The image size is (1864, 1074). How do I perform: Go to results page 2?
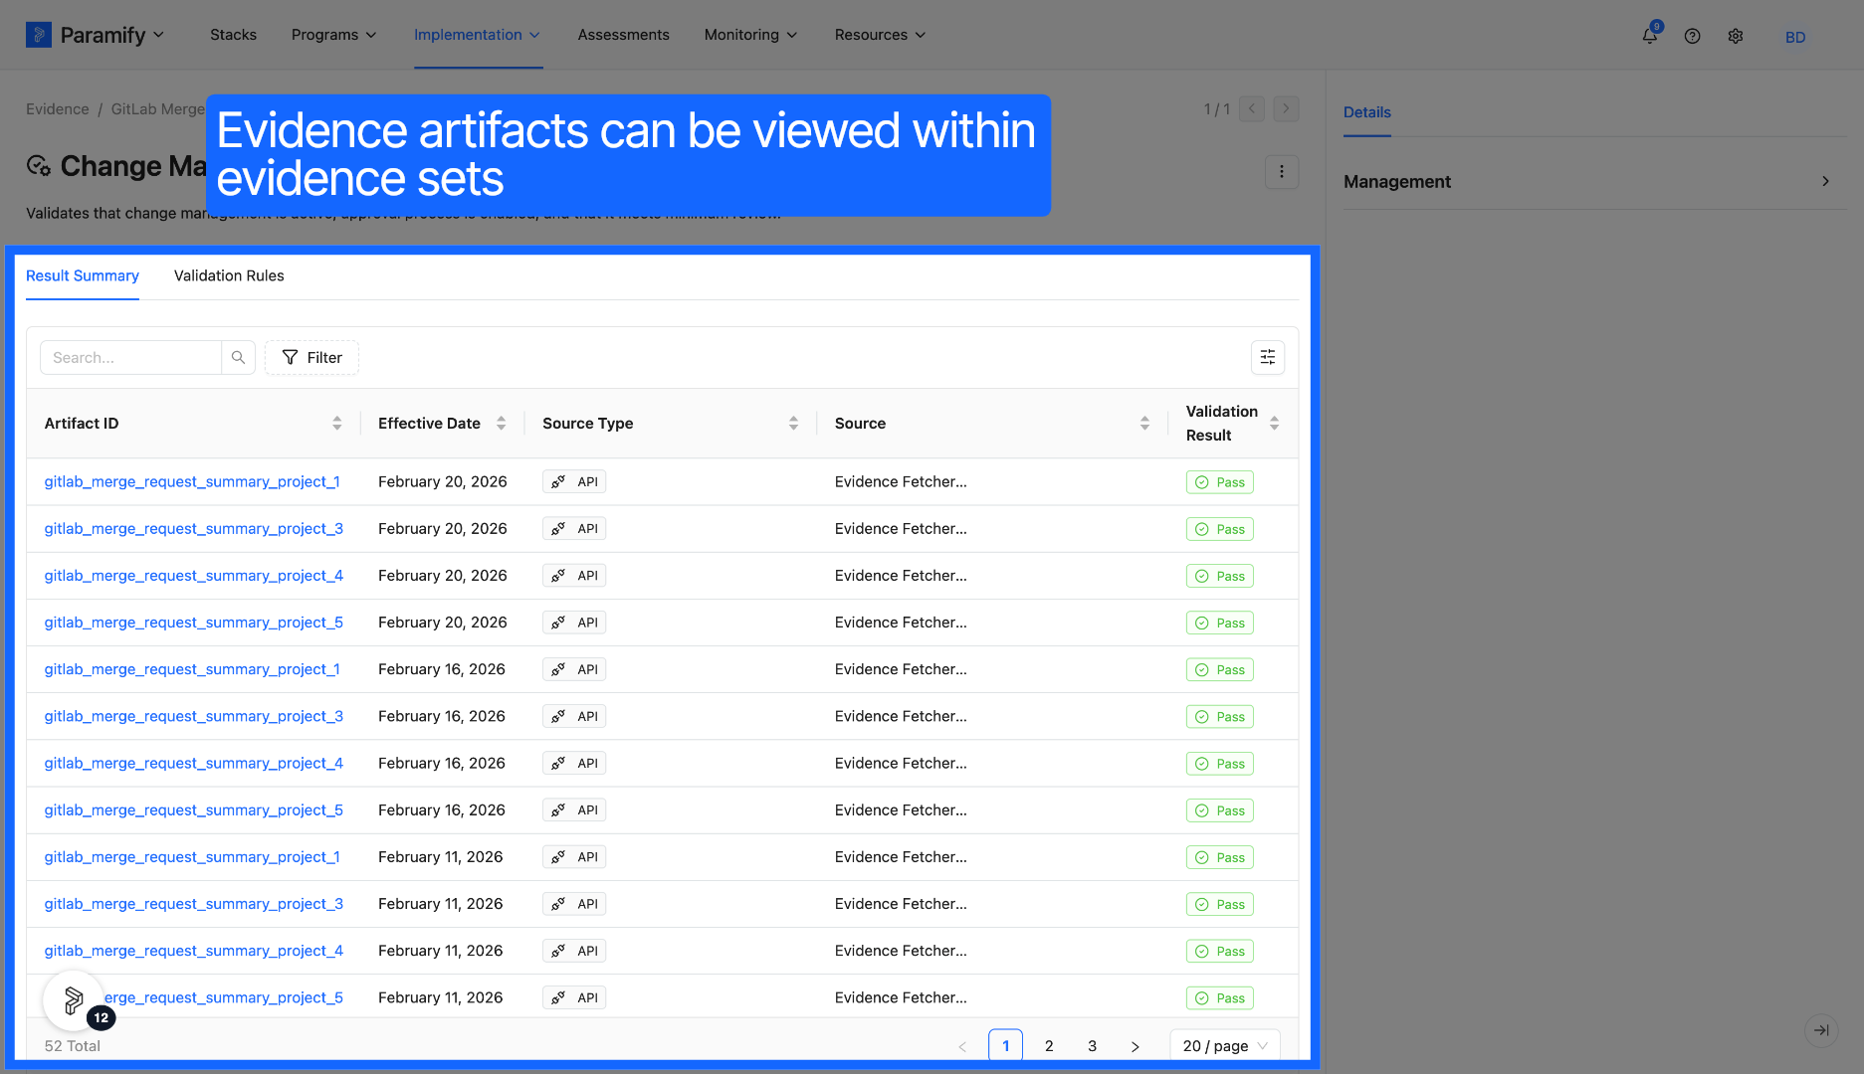pyautogui.click(x=1049, y=1046)
